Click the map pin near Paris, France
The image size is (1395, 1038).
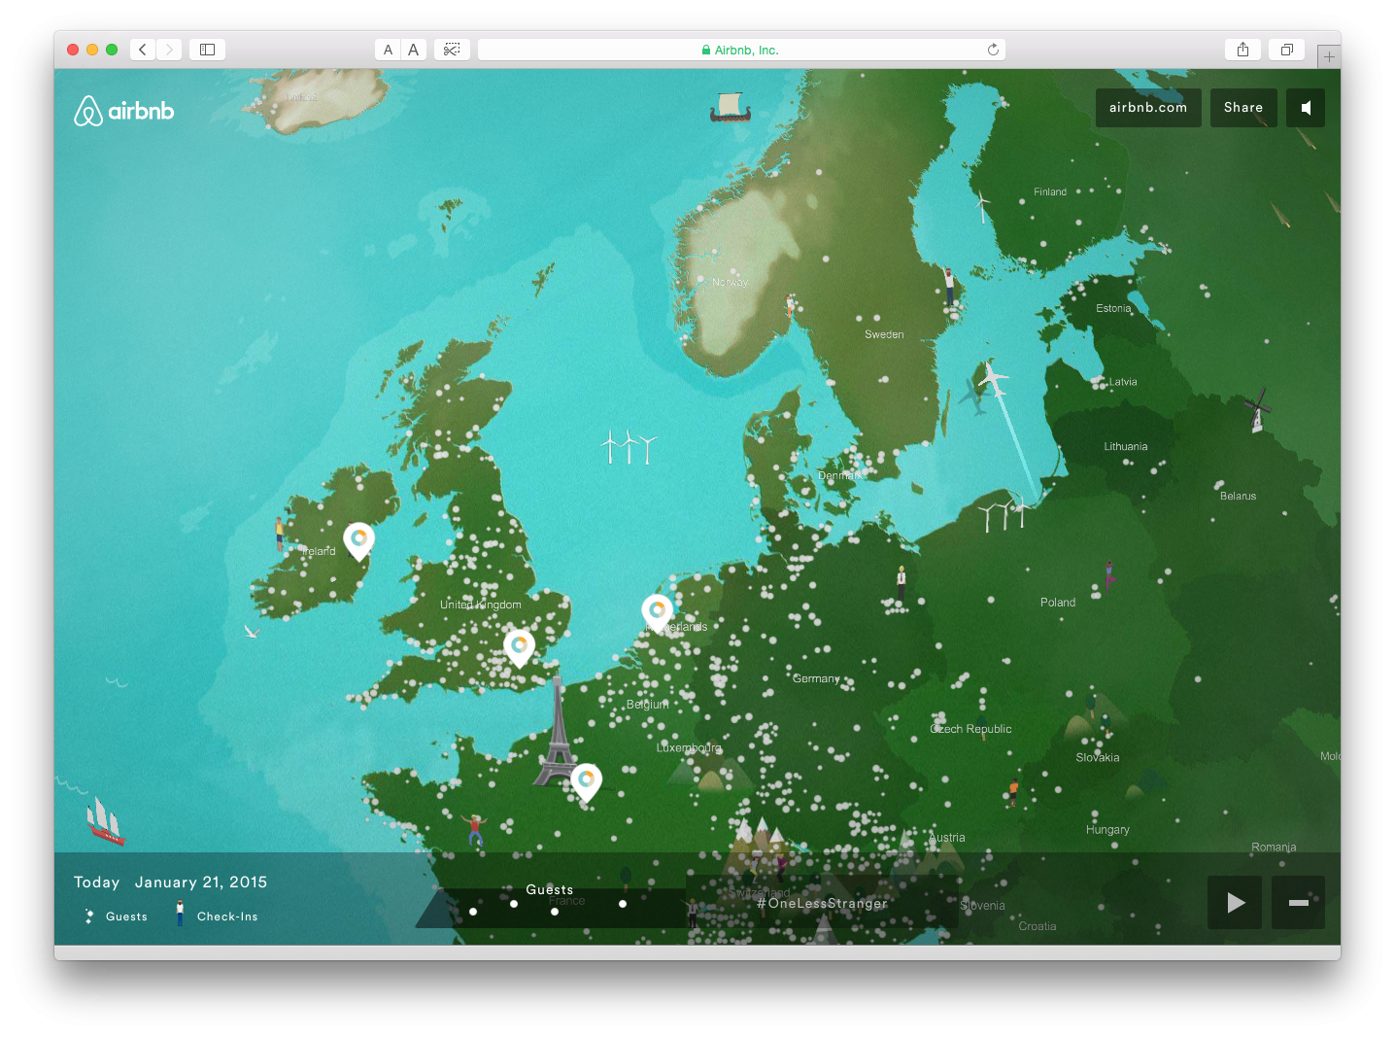pos(586,783)
